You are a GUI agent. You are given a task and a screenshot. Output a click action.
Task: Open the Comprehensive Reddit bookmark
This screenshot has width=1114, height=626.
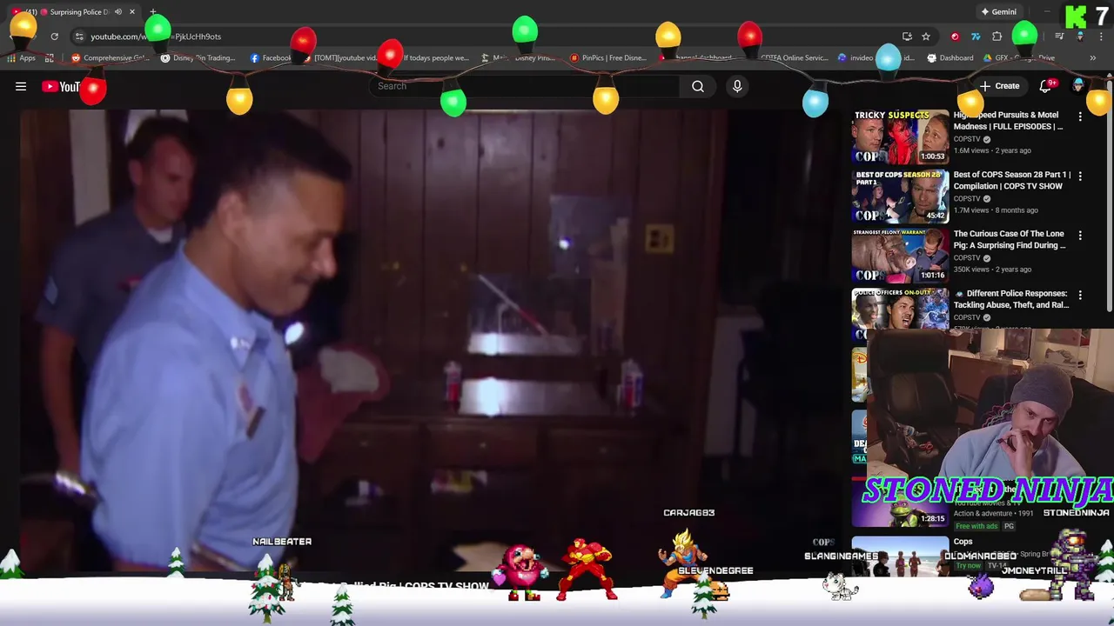[x=111, y=58]
